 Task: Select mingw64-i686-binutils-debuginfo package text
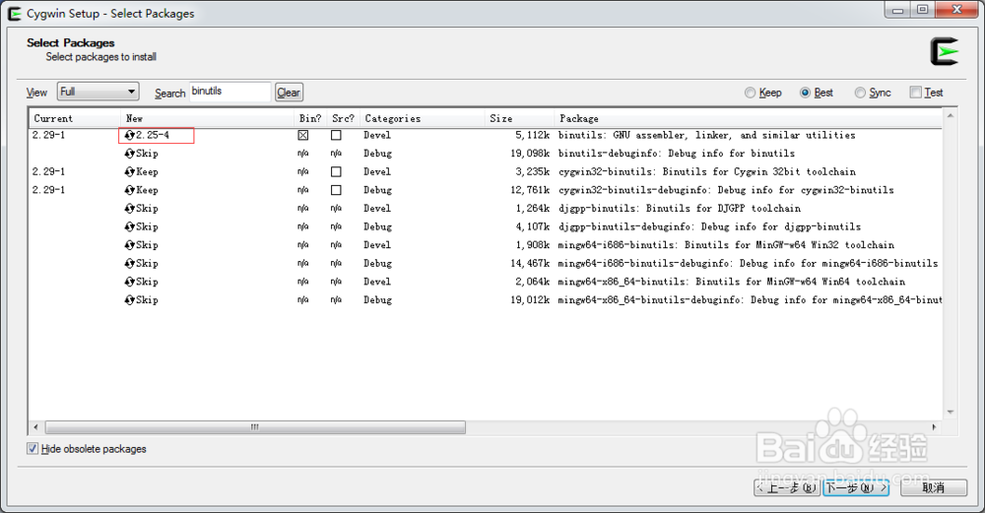tap(749, 263)
